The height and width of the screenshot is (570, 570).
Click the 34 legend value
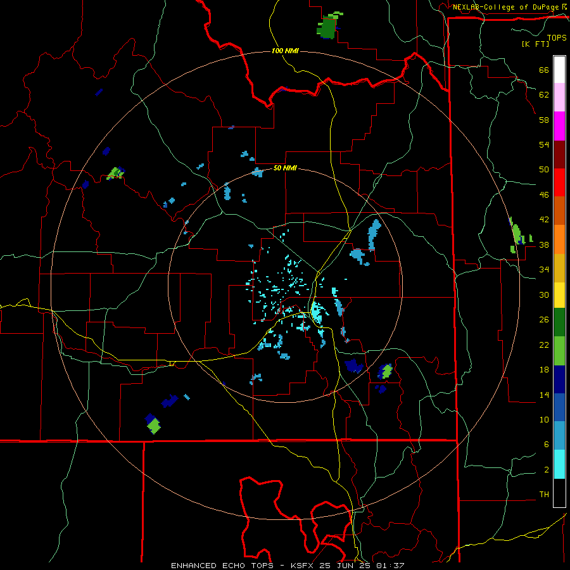coord(544,270)
